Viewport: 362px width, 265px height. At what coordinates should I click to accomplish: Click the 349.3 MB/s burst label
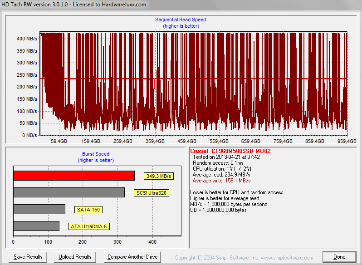point(159,176)
